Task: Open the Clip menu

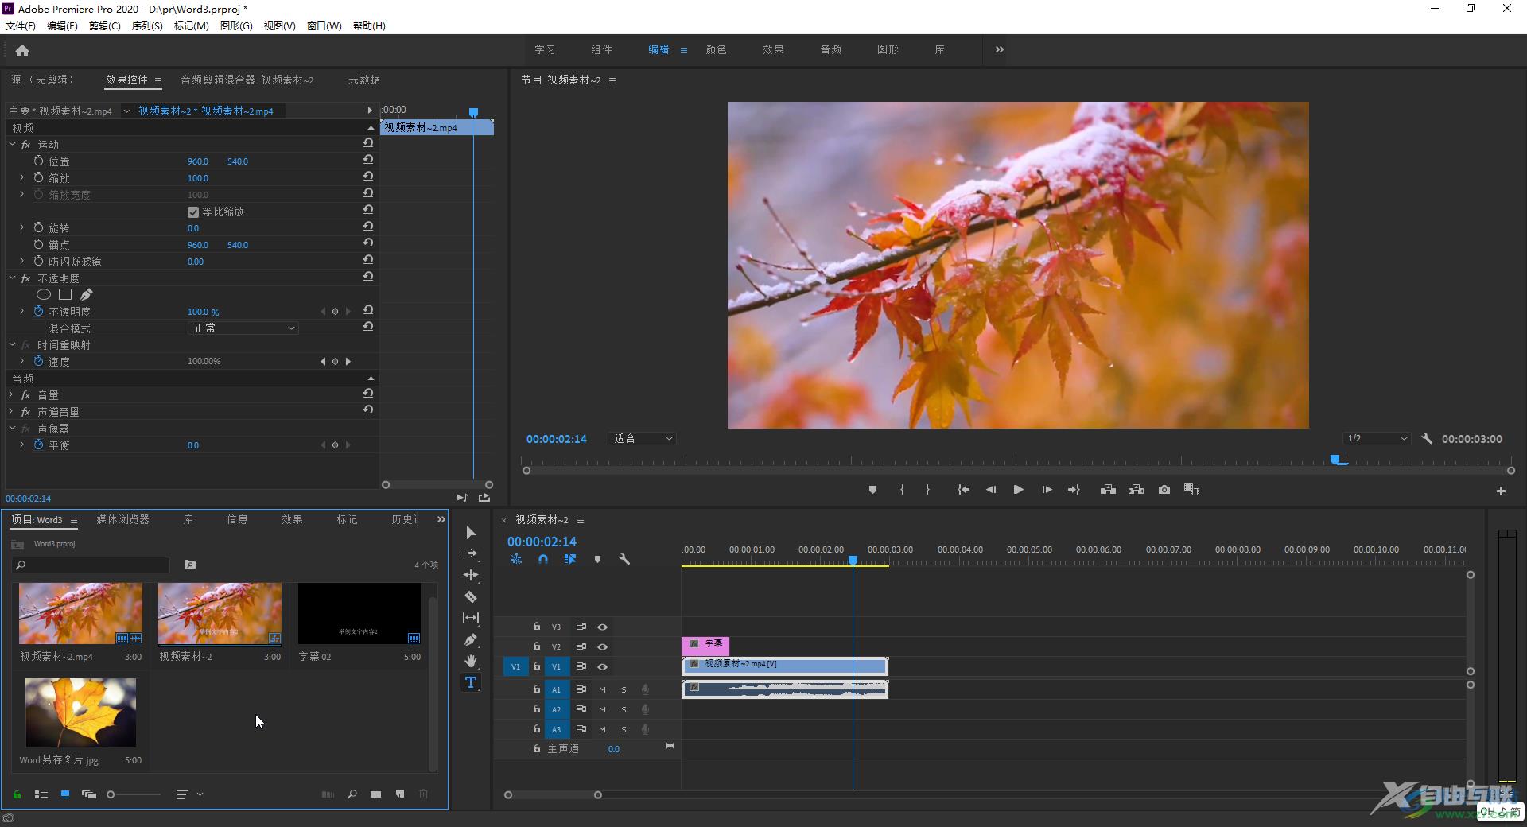Action: tap(104, 25)
